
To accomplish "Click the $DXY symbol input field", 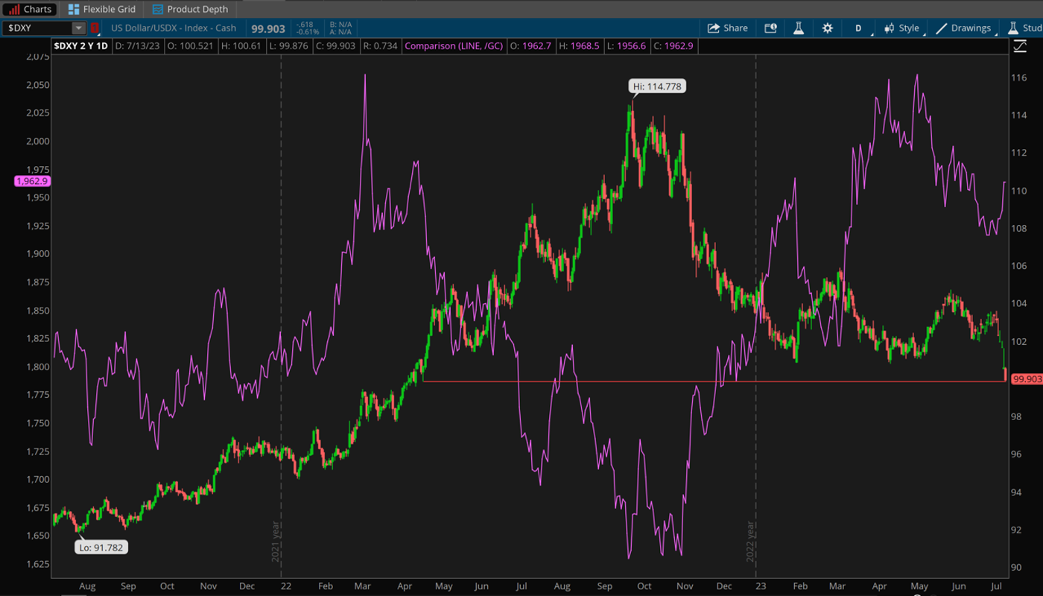I will 38,28.
